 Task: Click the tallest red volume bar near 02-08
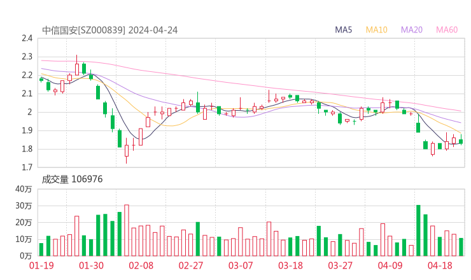tap(127, 230)
